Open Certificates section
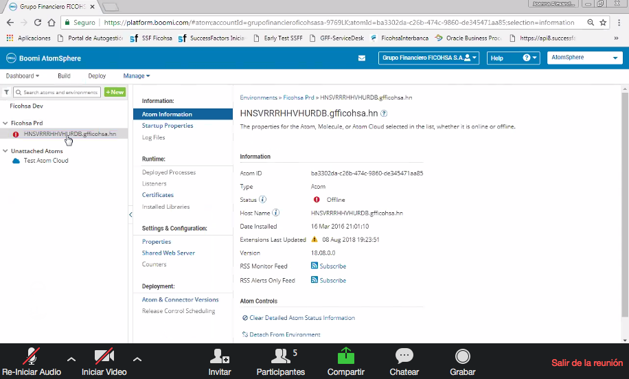Screen dimensions: 629x379 [158, 195]
